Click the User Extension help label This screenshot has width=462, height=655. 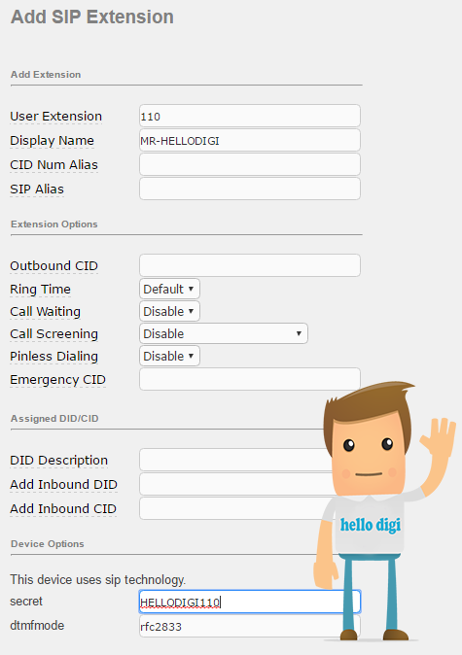56,116
